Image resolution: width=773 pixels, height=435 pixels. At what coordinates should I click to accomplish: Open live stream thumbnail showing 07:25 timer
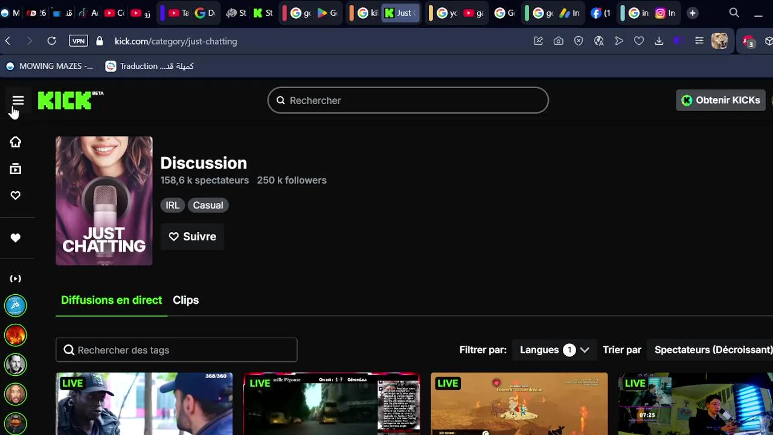[x=696, y=404]
